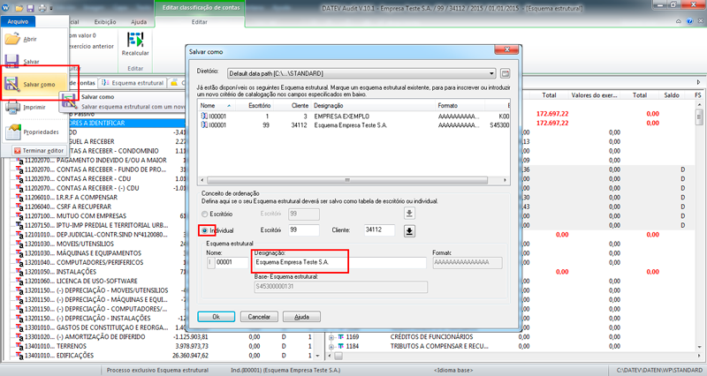Screen dimensions: 707x376
Task: Click the quick-access open folder icon
Action: [19, 8]
